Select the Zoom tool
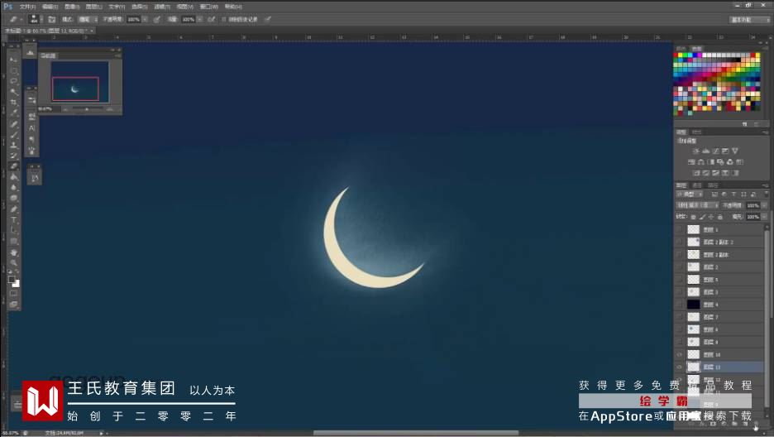The image size is (774, 437). [14, 263]
